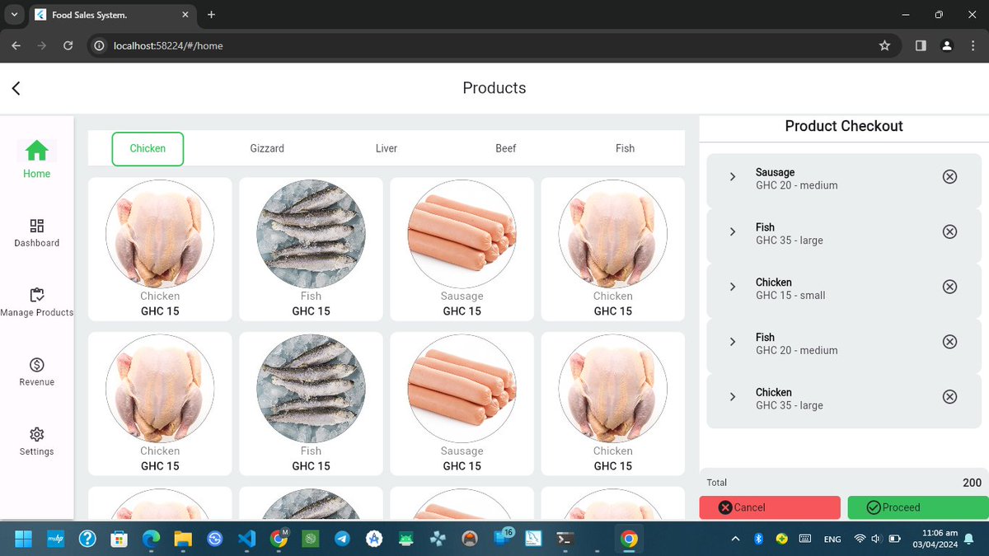989x556 pixels.
Task: Switch to the Fish category tab
Action: 625,148
